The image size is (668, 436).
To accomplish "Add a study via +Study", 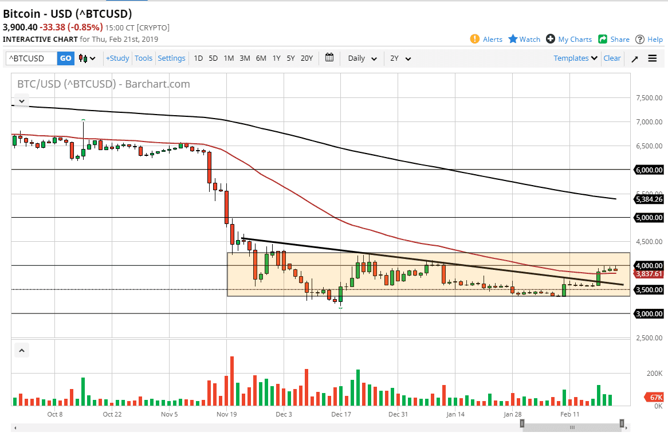I will 117,58.
